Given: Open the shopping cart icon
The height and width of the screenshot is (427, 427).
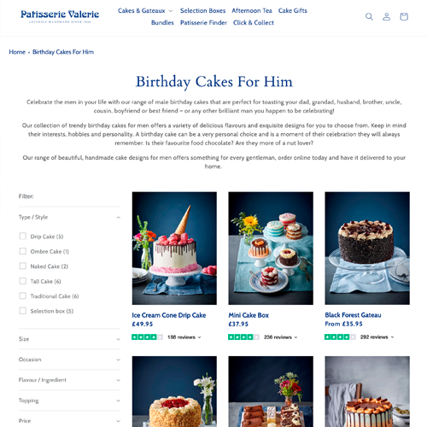Looking at the screenshot, I should click(404, 16).
